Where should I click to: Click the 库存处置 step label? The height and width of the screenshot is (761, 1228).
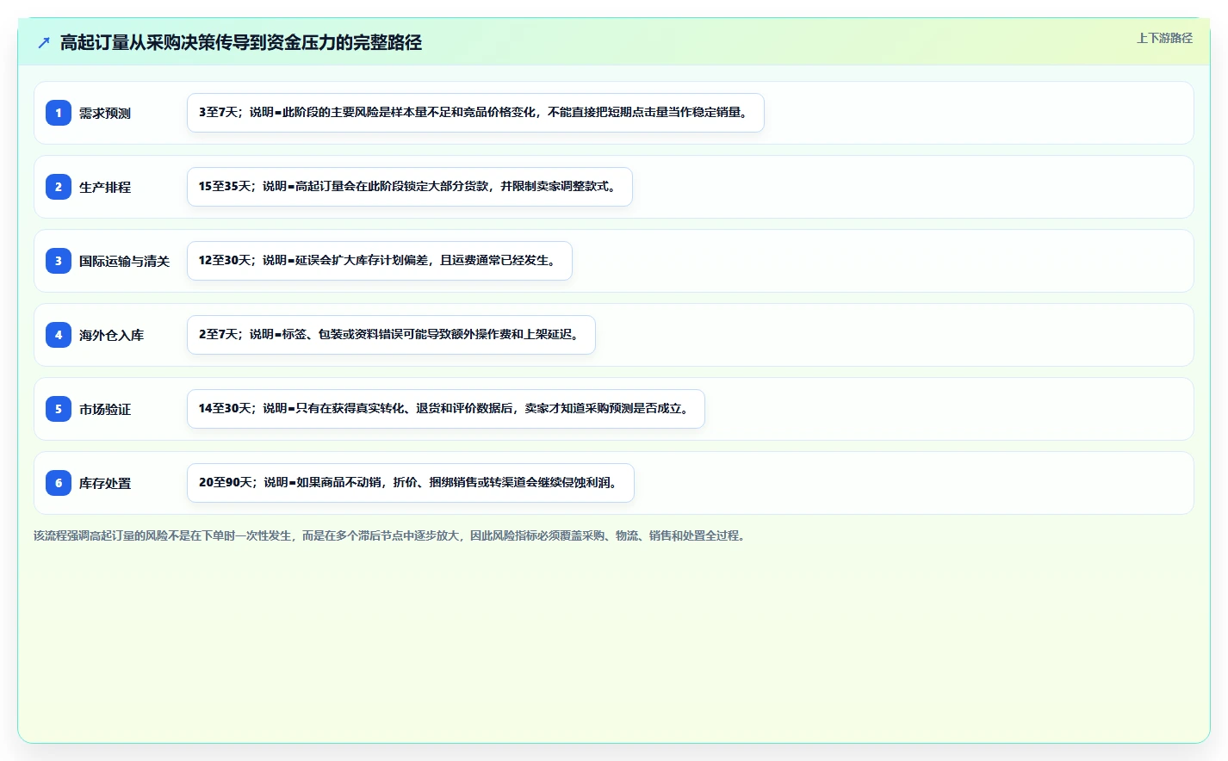105,484
